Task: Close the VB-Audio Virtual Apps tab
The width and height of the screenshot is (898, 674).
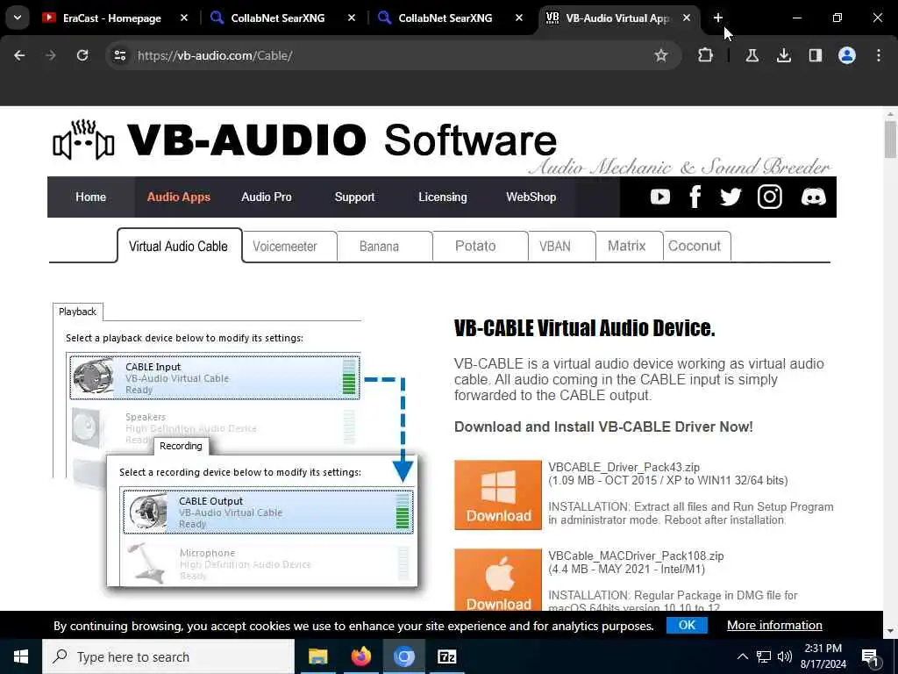Action: (x=686, y=18)
